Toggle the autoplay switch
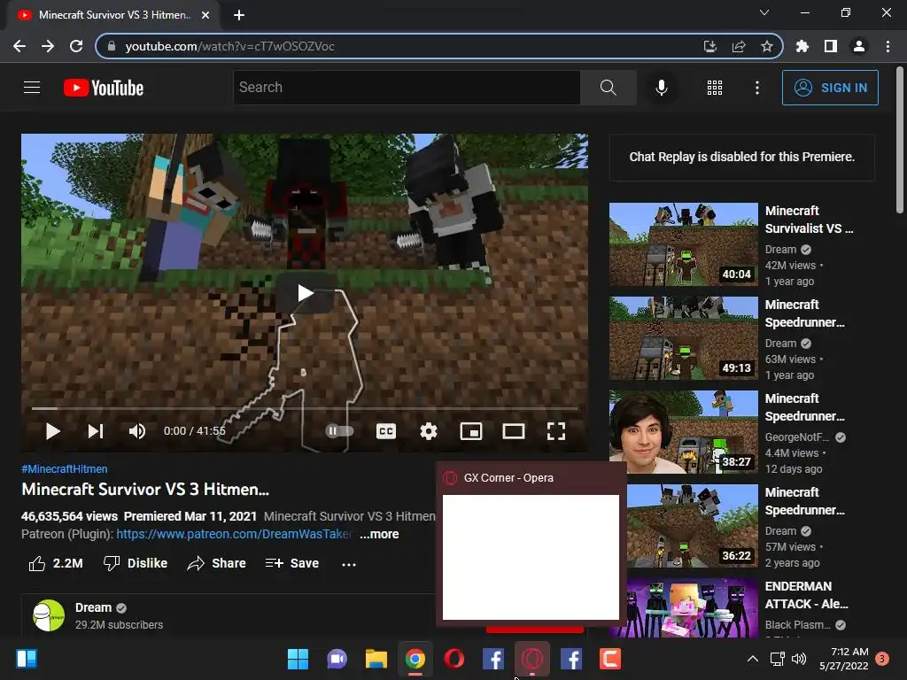 click(339, 431)
